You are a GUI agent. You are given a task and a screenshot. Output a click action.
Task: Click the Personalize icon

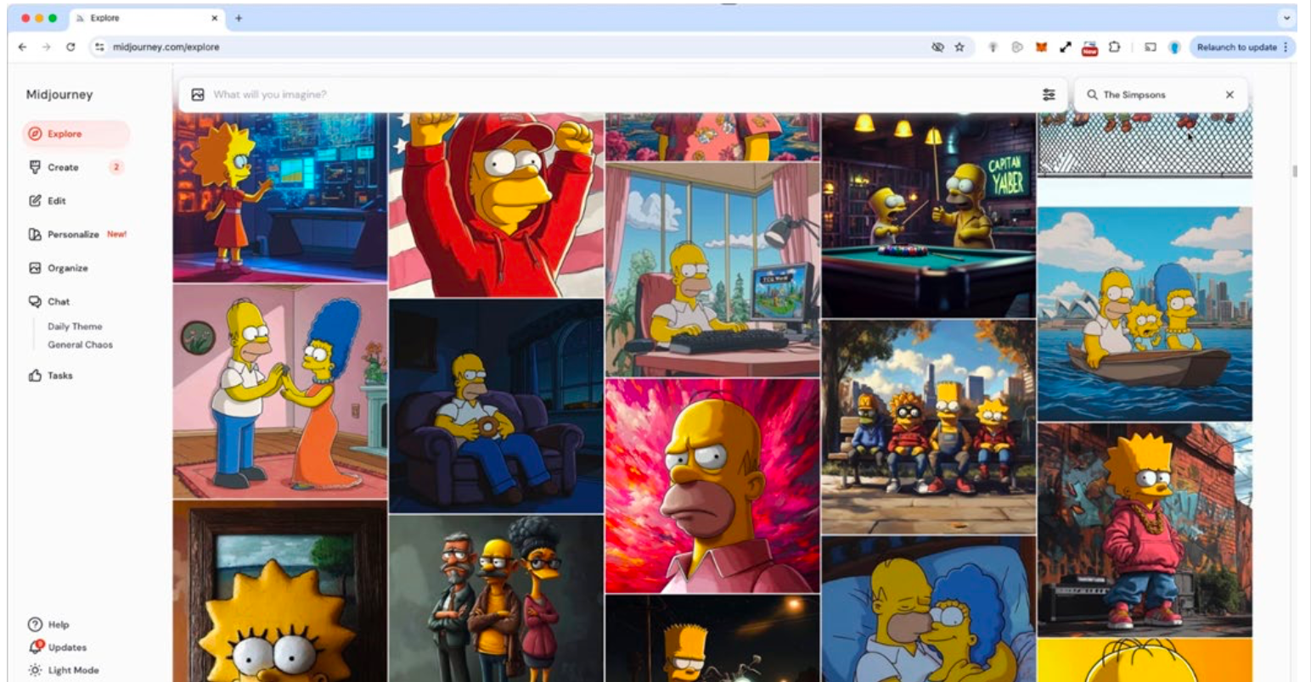pos(35,234)
